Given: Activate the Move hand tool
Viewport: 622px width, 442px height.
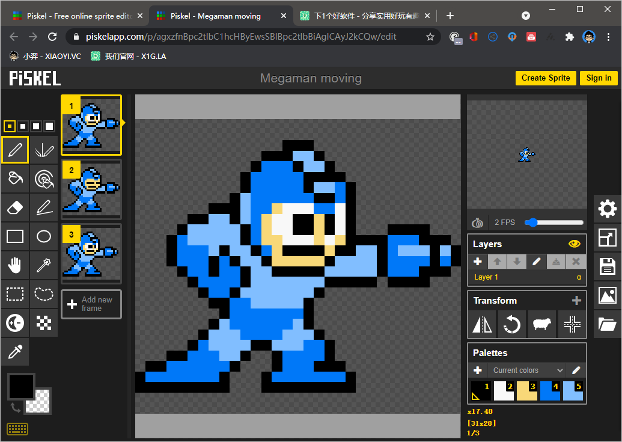Looking at the screenshot, I should point(15,265).
